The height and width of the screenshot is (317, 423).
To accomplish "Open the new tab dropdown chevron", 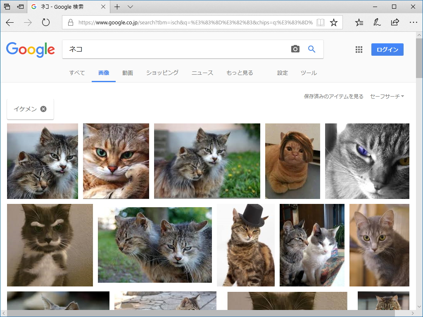I will point(130,7).
